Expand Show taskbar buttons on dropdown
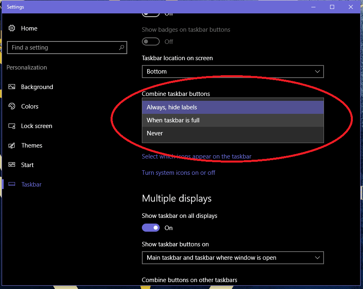363x289 pixels. pos(233,258)
